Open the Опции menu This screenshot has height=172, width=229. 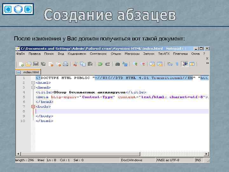click(x=116, y=54)
